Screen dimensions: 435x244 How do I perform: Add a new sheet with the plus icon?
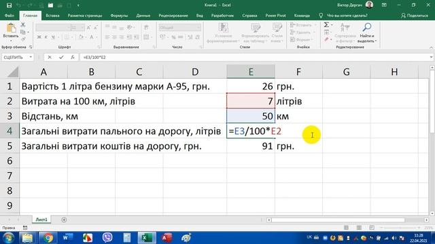64,220
